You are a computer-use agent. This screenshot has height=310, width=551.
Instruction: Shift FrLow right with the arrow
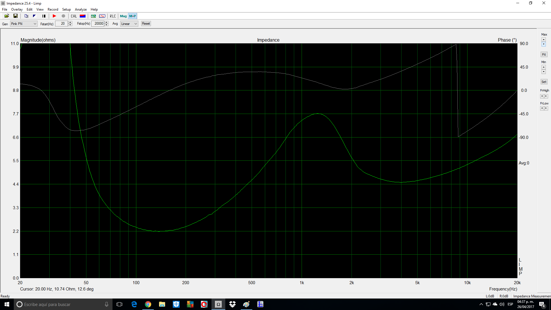(x=546, y=108)
